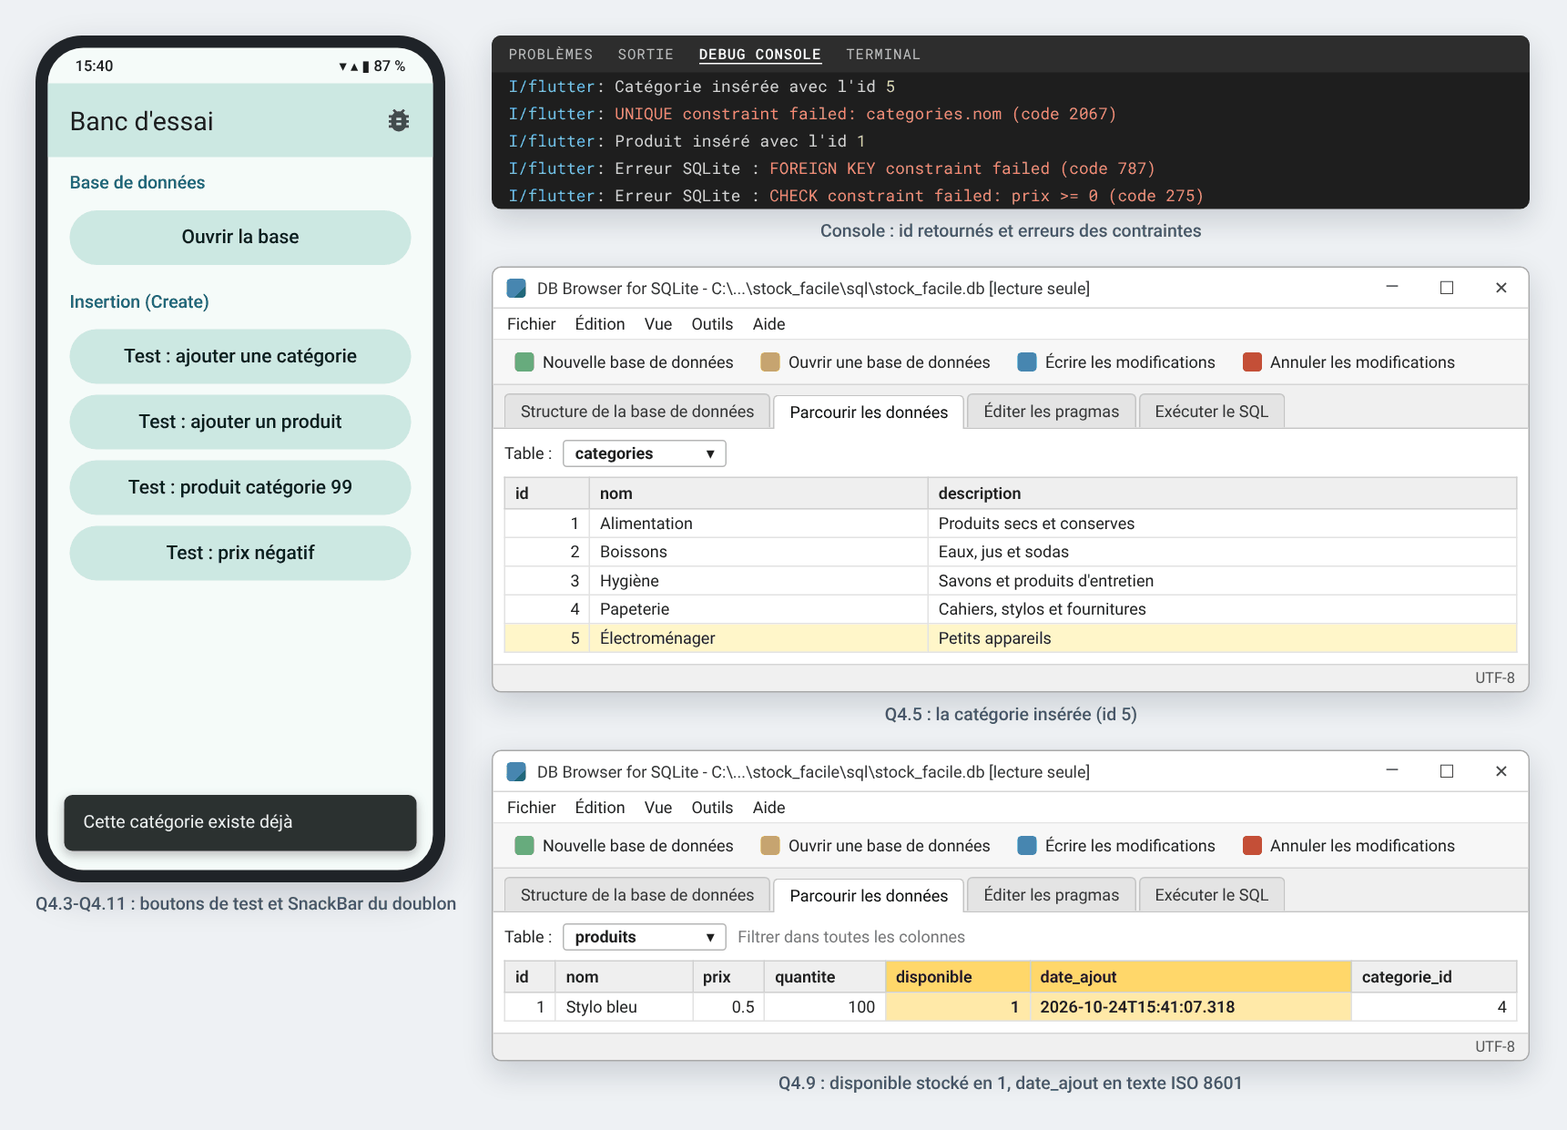Click Nouvelle base de données icon in categories window
1567x1130 pixels.
click(x=524, y=362)
